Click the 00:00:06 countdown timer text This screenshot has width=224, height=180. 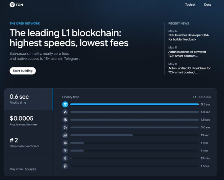click(204, 97)
